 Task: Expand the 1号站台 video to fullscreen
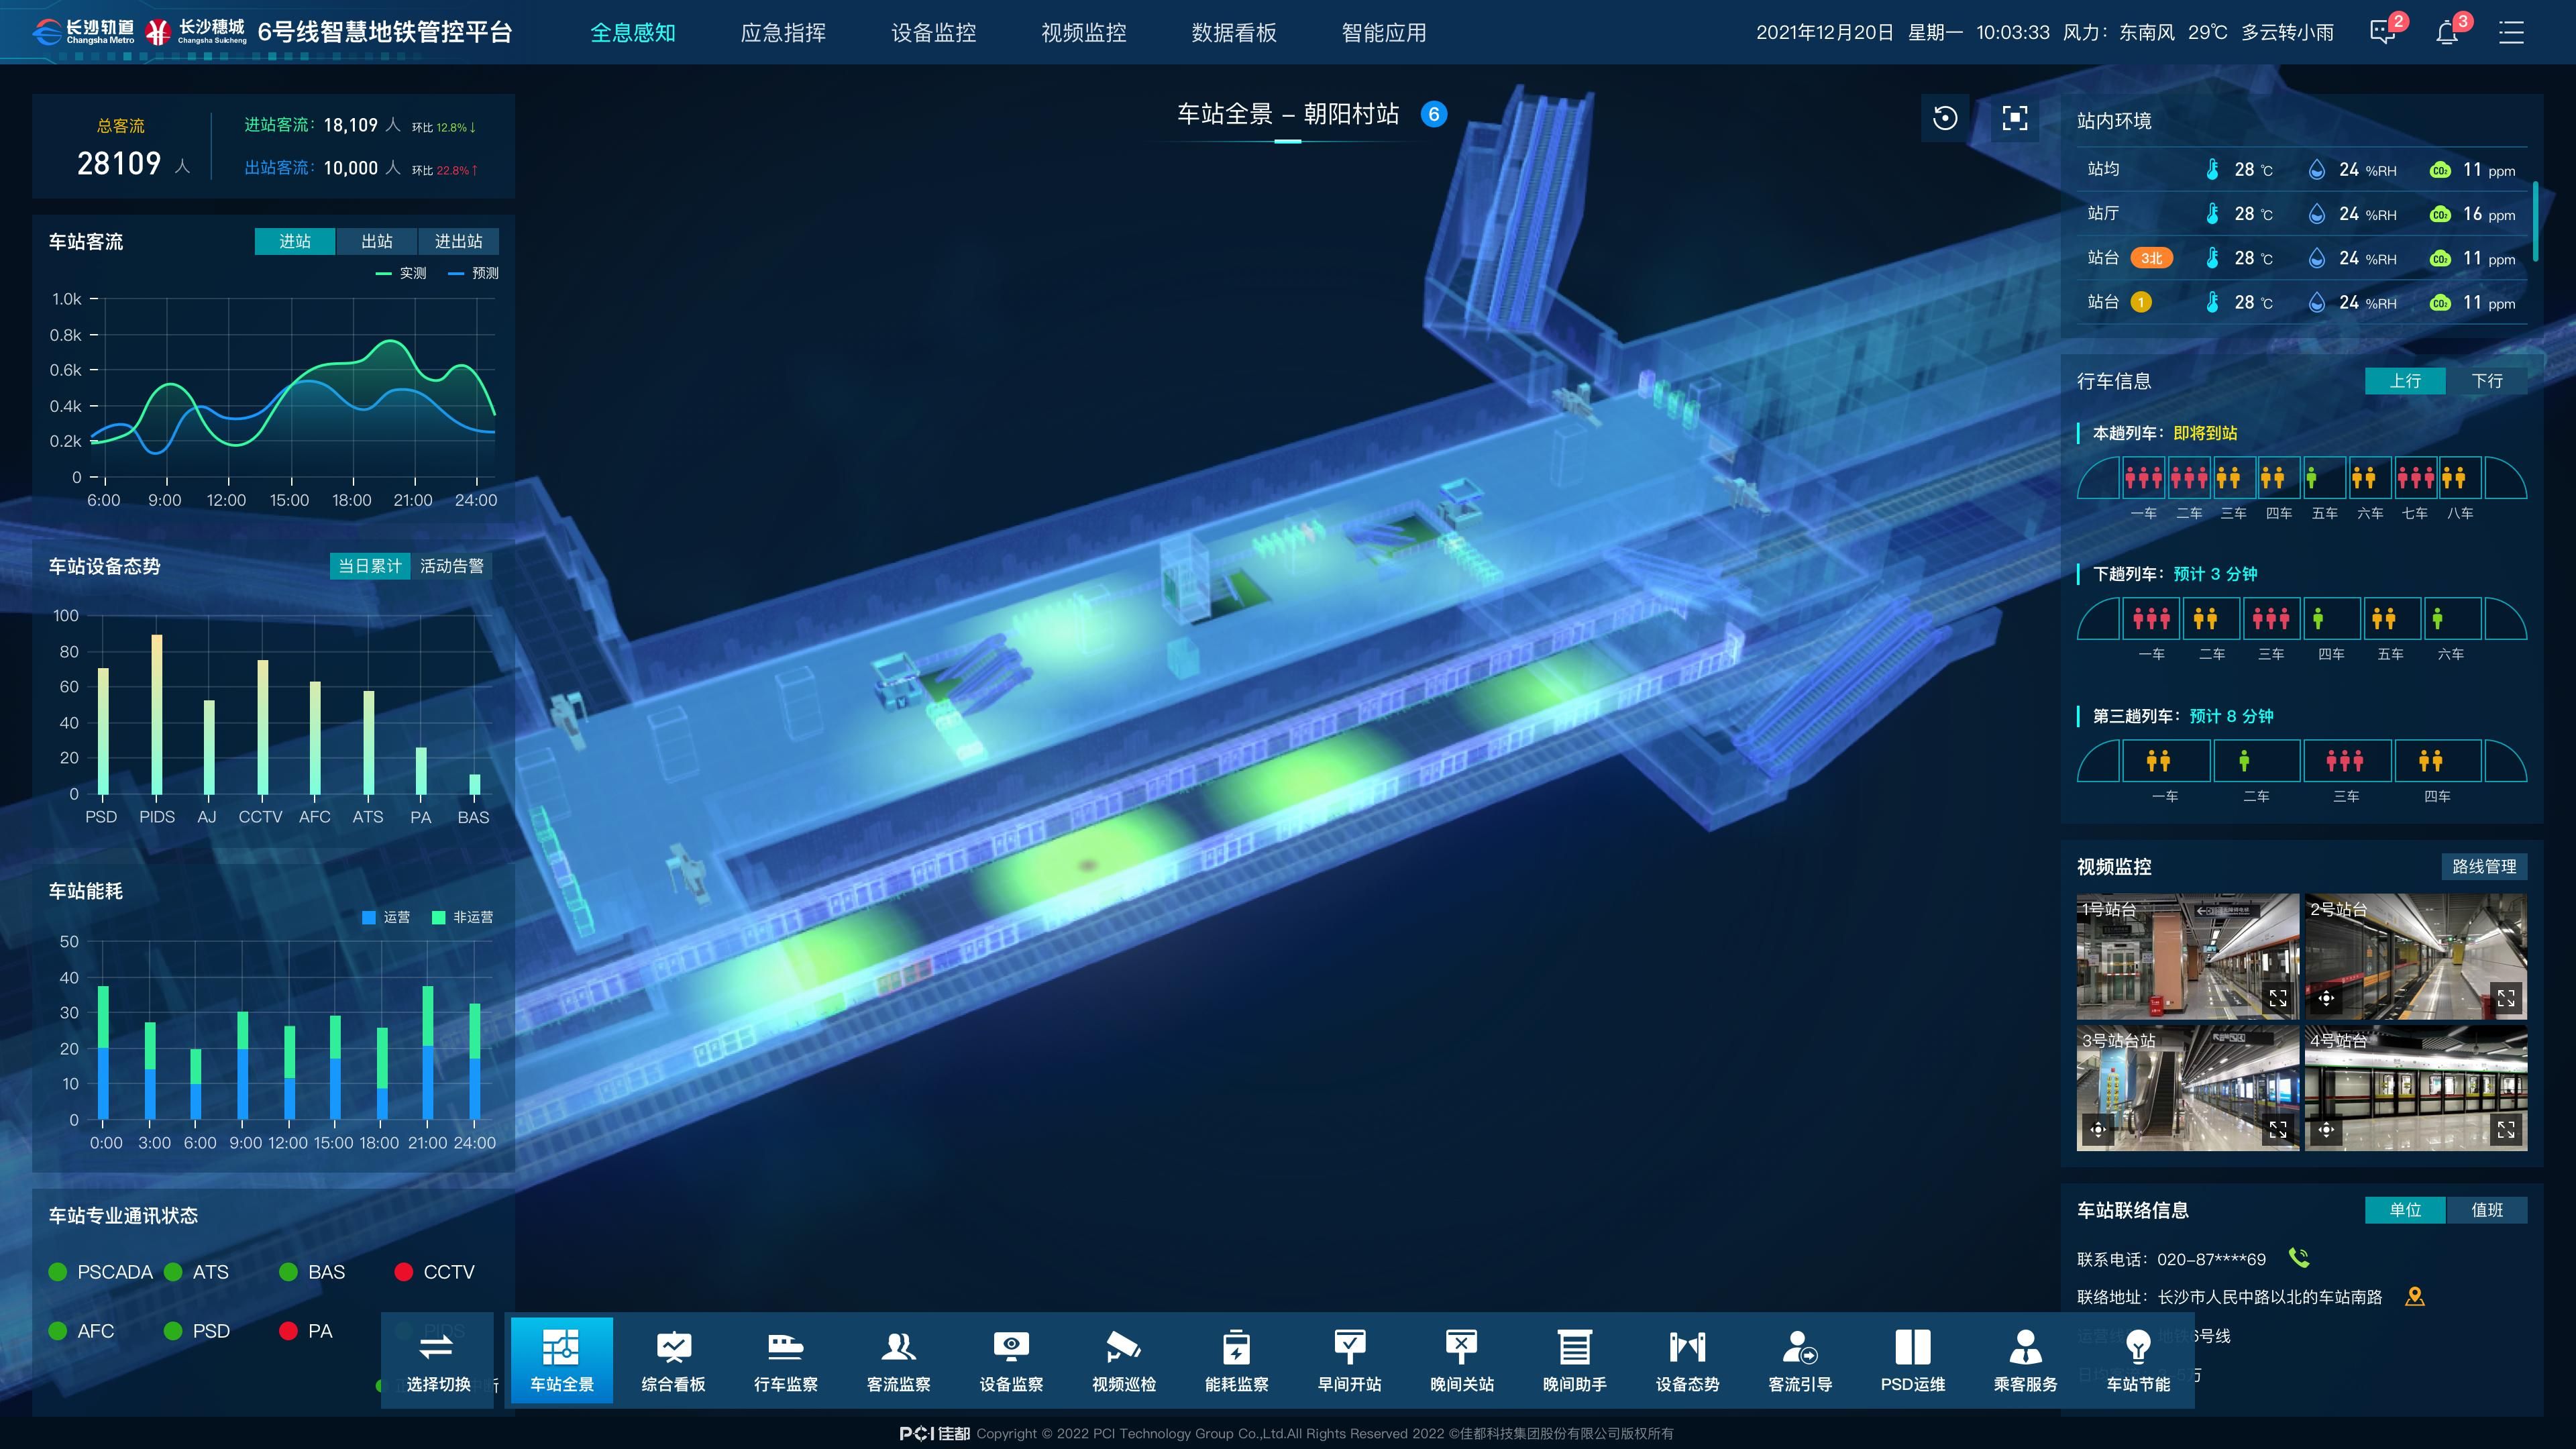pyautogui.click(x=2278, y=998)
